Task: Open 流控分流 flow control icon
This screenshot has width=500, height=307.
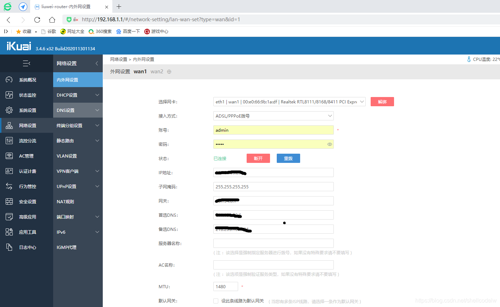Action: [x=9, y=141]
